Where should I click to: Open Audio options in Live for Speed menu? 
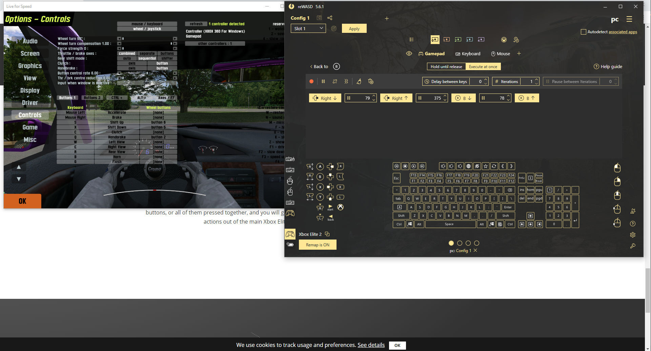point(30,41)
